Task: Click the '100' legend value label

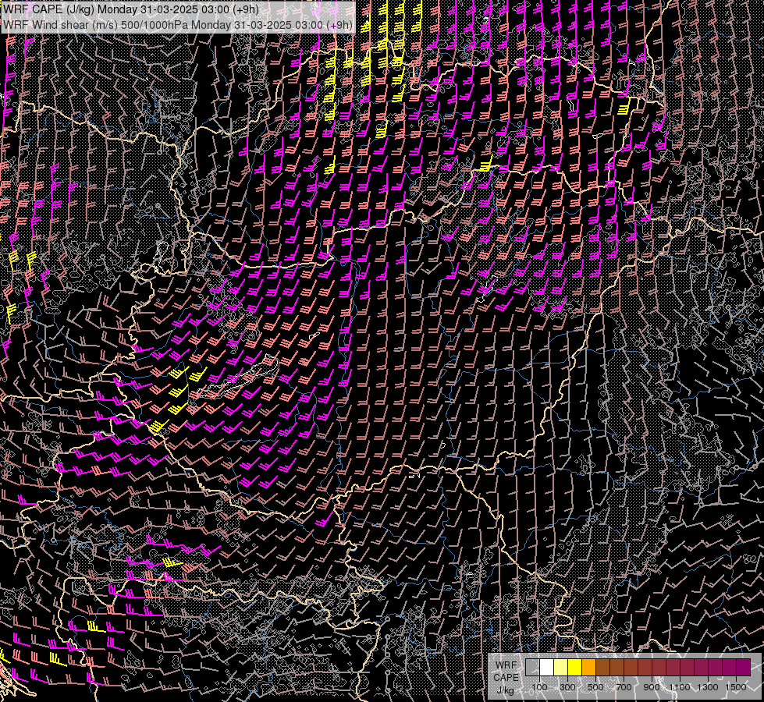Action: point(539,687)
